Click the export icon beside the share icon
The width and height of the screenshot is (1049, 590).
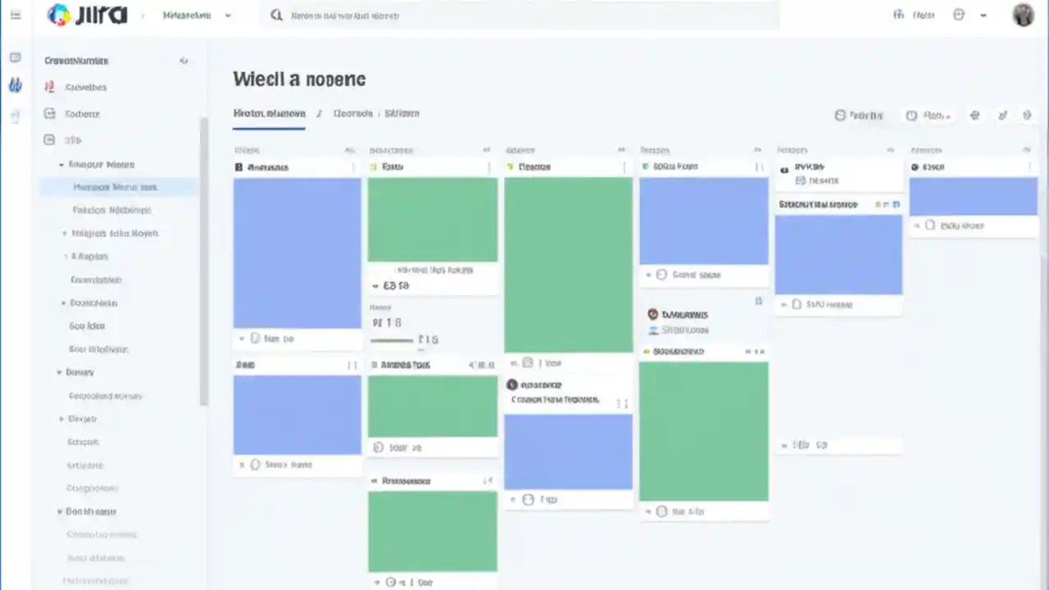pos(1002,115)
